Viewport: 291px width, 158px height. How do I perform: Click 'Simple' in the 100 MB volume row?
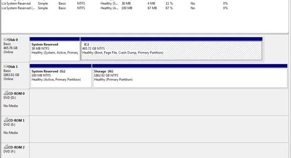coord(43,8)
